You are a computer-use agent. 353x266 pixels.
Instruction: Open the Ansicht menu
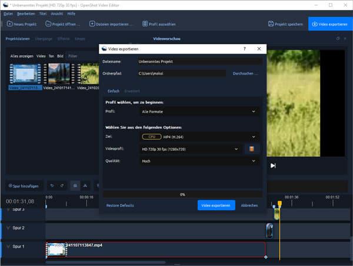[56, 14]
